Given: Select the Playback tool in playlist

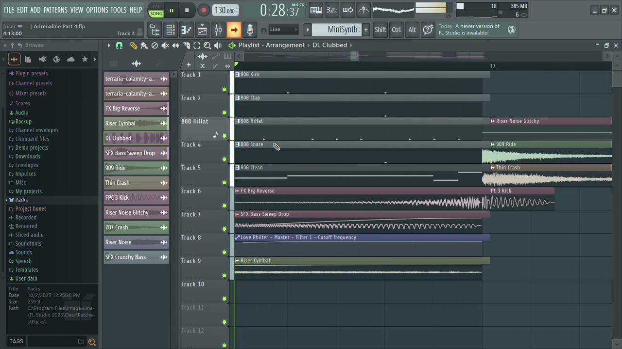Looking at the screenshot, I should coord(218,45).
